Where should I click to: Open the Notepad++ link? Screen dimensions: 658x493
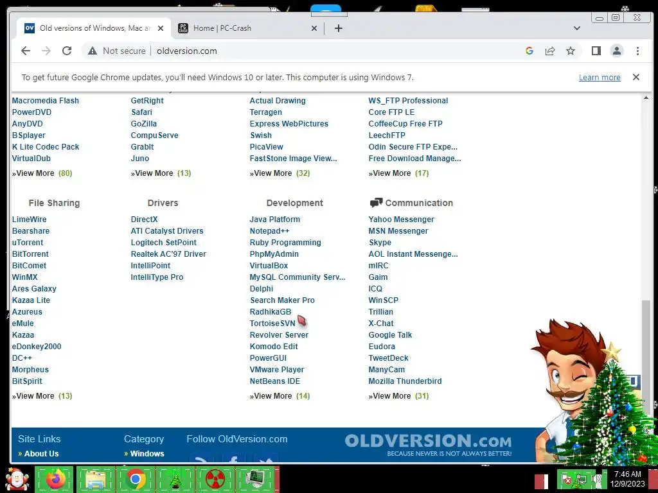coord(269,231)
